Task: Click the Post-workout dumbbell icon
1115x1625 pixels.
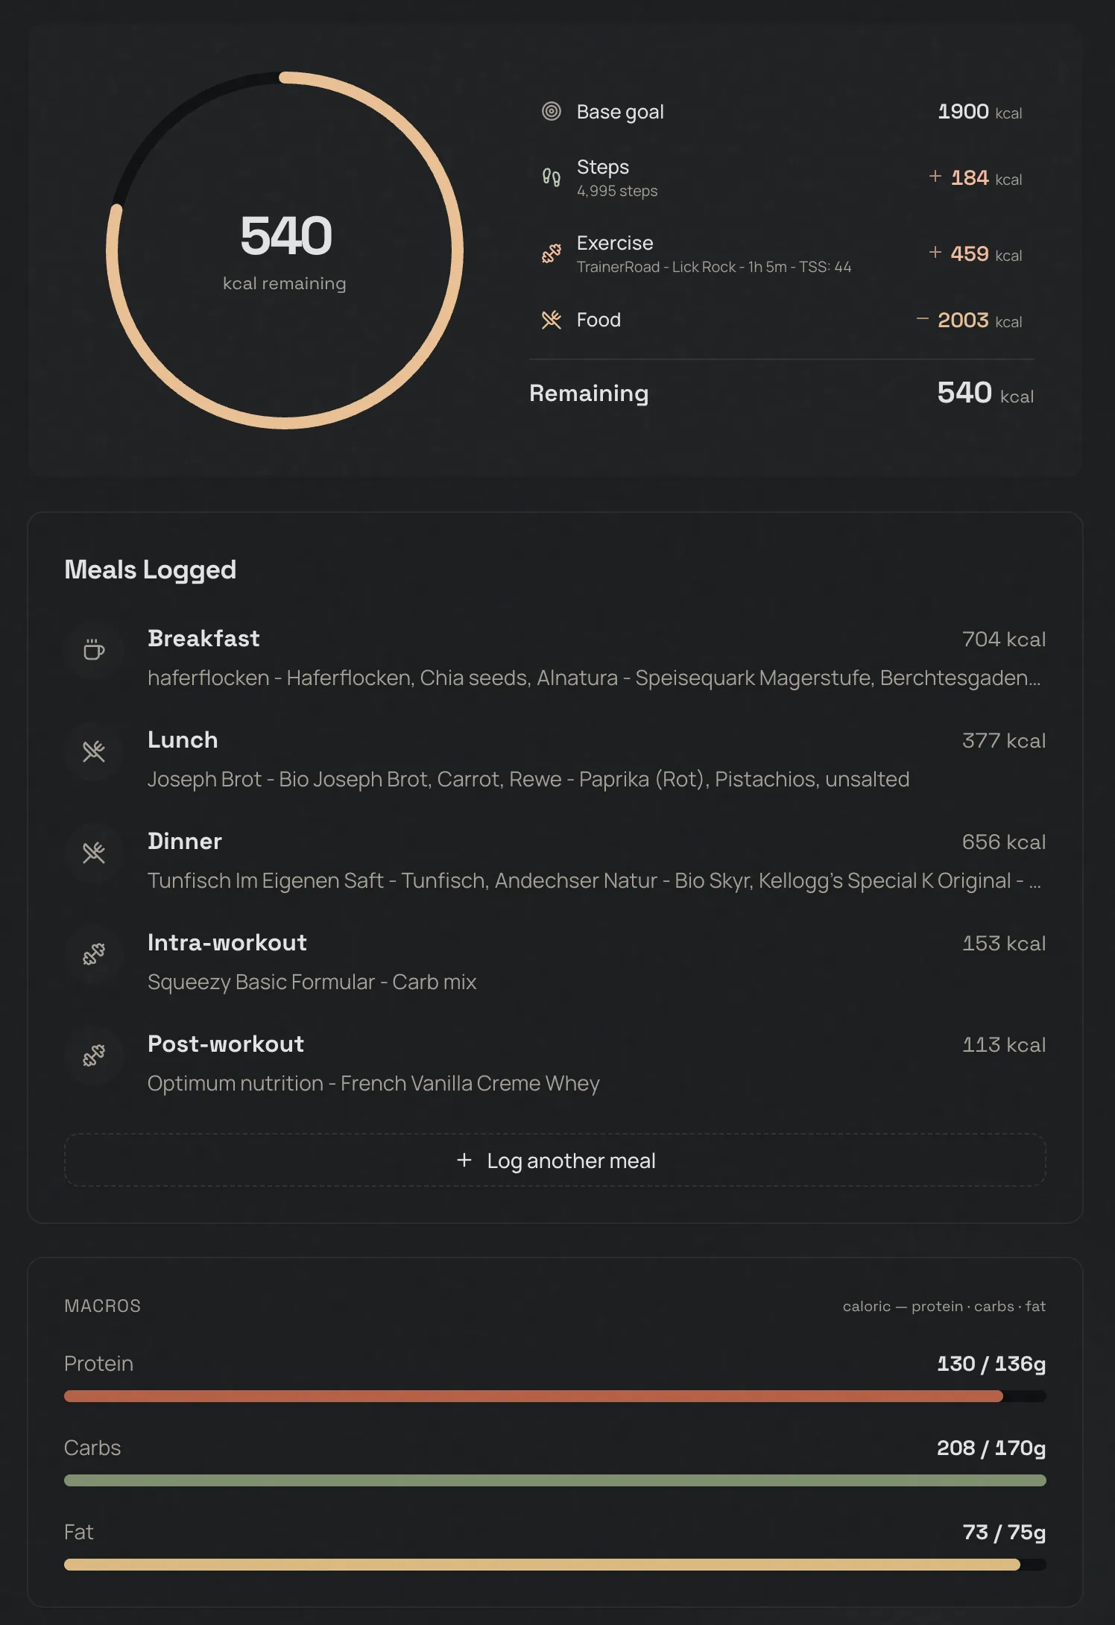Action: (x=94, y=1056)
